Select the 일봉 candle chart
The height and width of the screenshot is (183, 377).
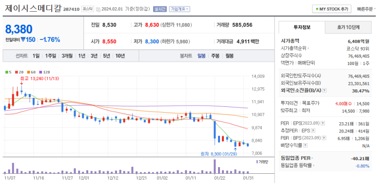pos(201,56)
